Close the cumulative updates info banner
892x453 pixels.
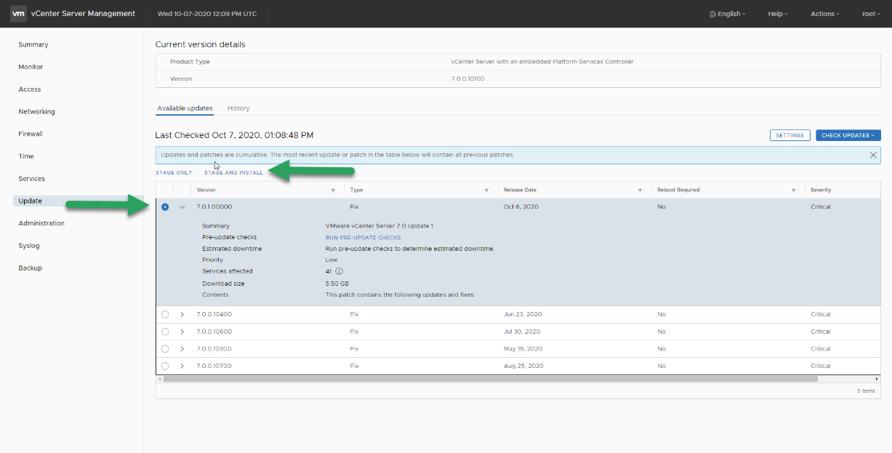[x=873, y=155]
